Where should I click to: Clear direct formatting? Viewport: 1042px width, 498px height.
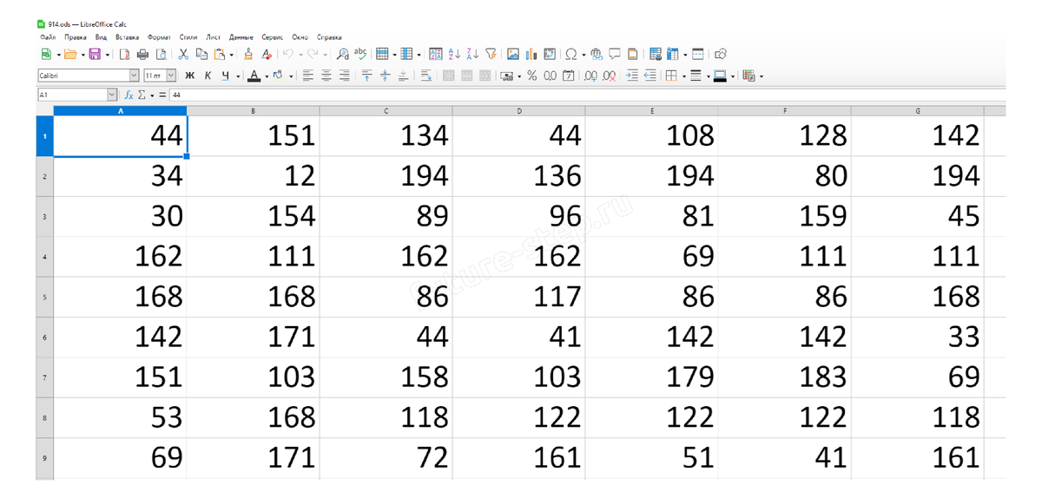click(267, 54)
